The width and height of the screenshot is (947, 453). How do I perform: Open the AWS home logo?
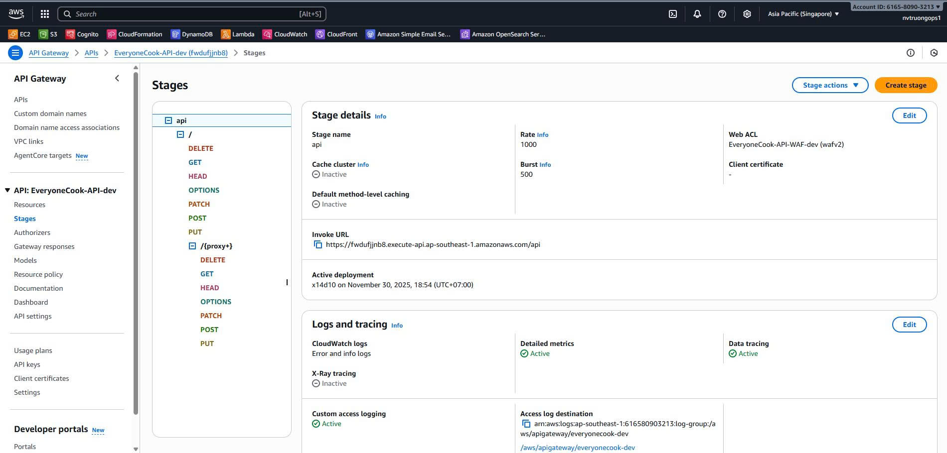tap(16, 14)
